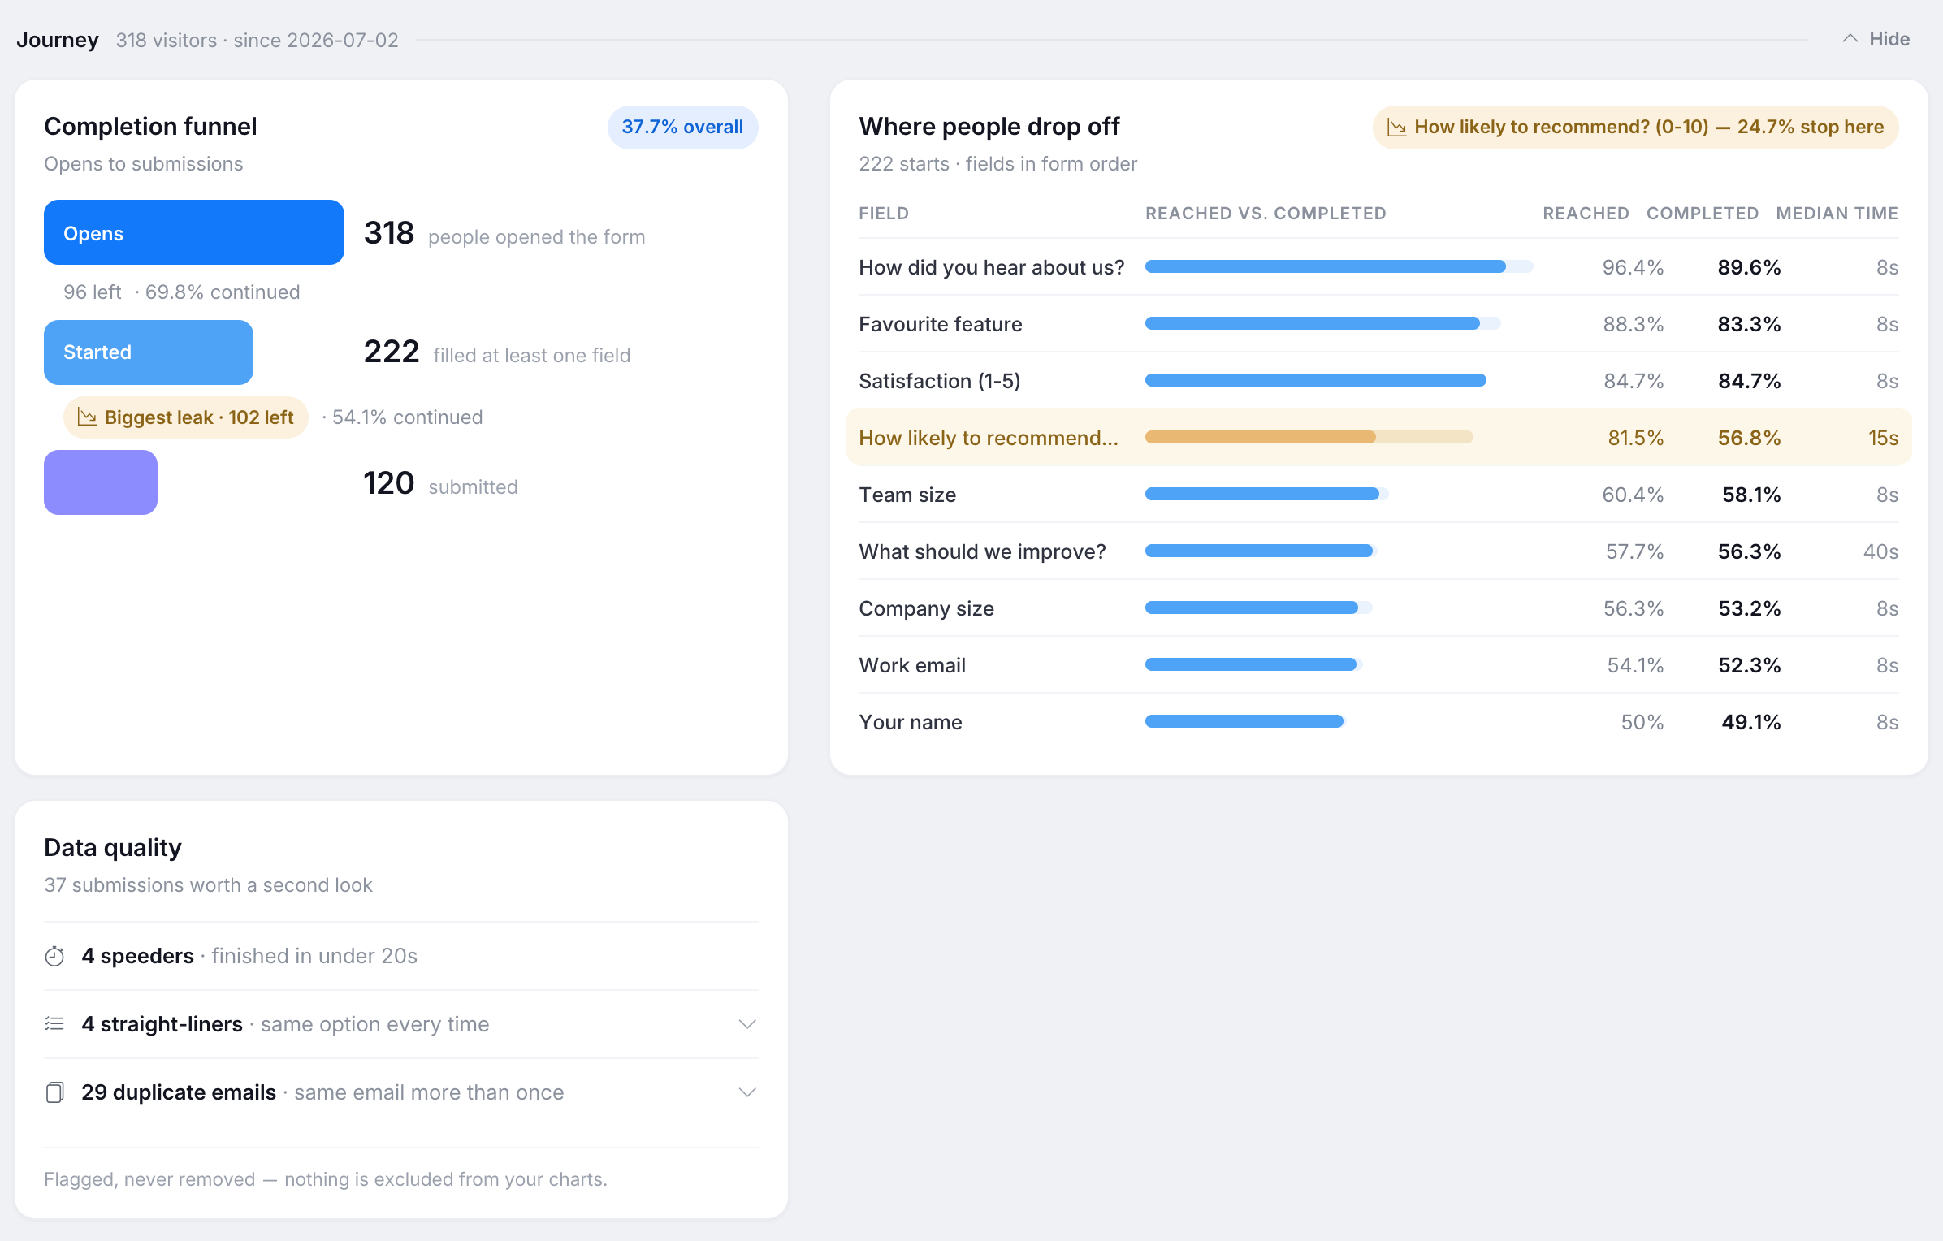The height and width of the screenshot is (1241, 1943).
Task: Select the highlighted 'How likely to recommend' row
Action: pyautogui.click(x=1378, y=438)
